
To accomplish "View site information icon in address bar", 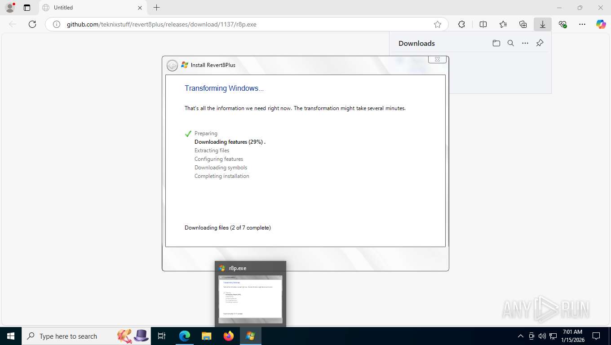I will click(56, 24).
